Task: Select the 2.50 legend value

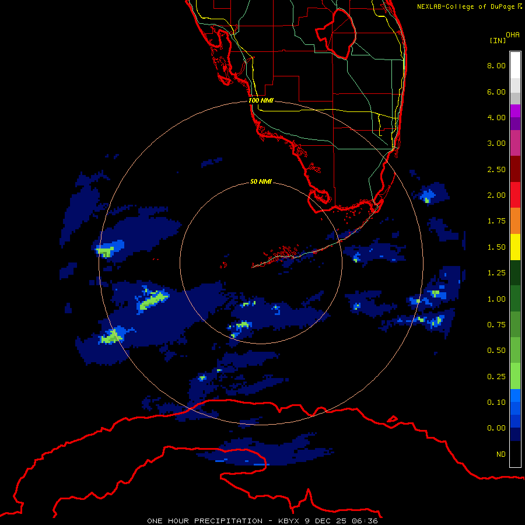Action: [496, 169]
